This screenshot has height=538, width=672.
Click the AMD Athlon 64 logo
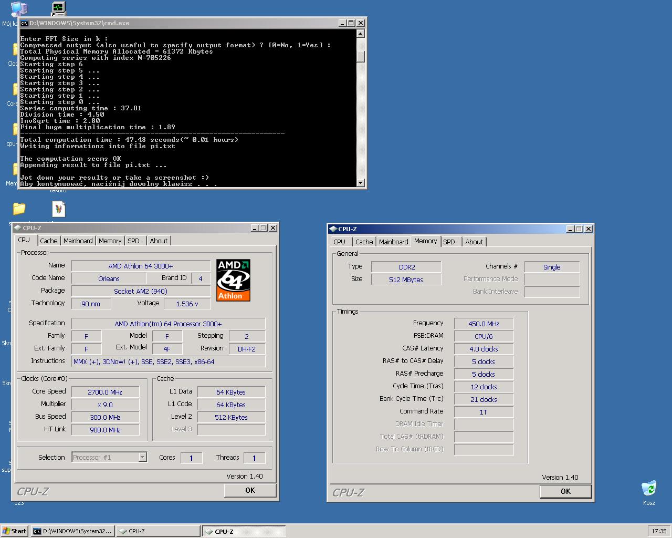click(x=233, y=280)
